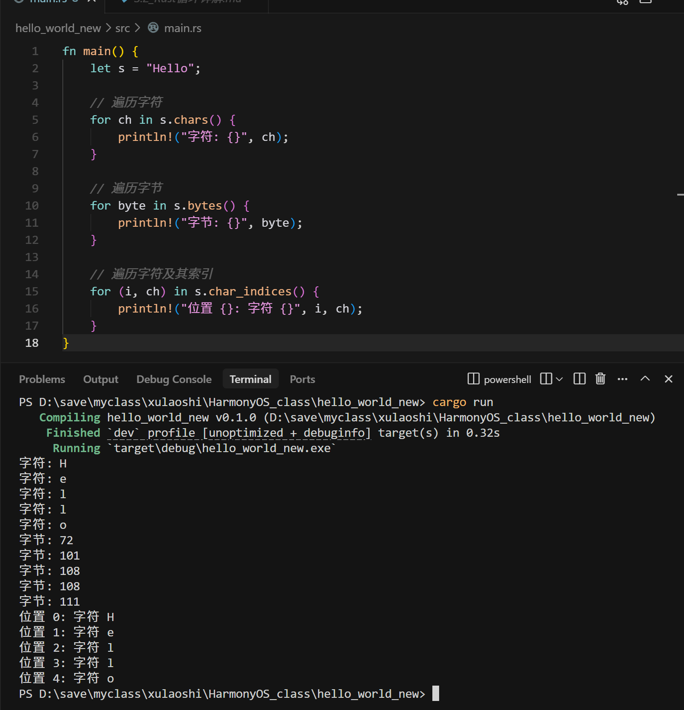Click line number 1 in the gutter
Image resolution: width=684 pixels, height=710 pixels.
(x=35, y=51)
